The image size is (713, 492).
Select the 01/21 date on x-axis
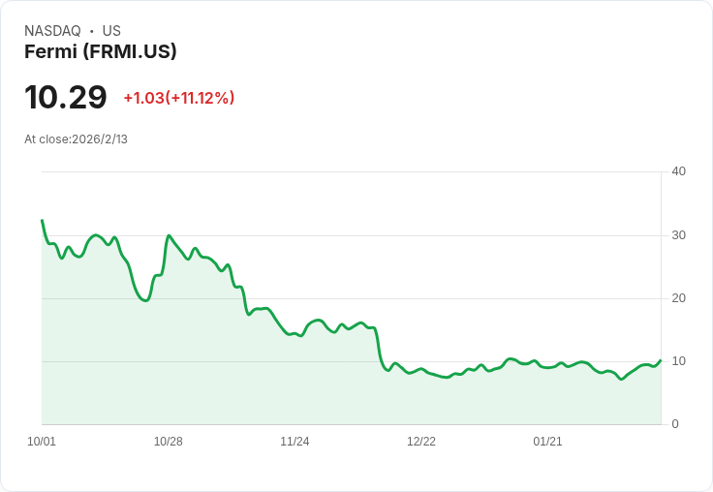pos(547,442)
